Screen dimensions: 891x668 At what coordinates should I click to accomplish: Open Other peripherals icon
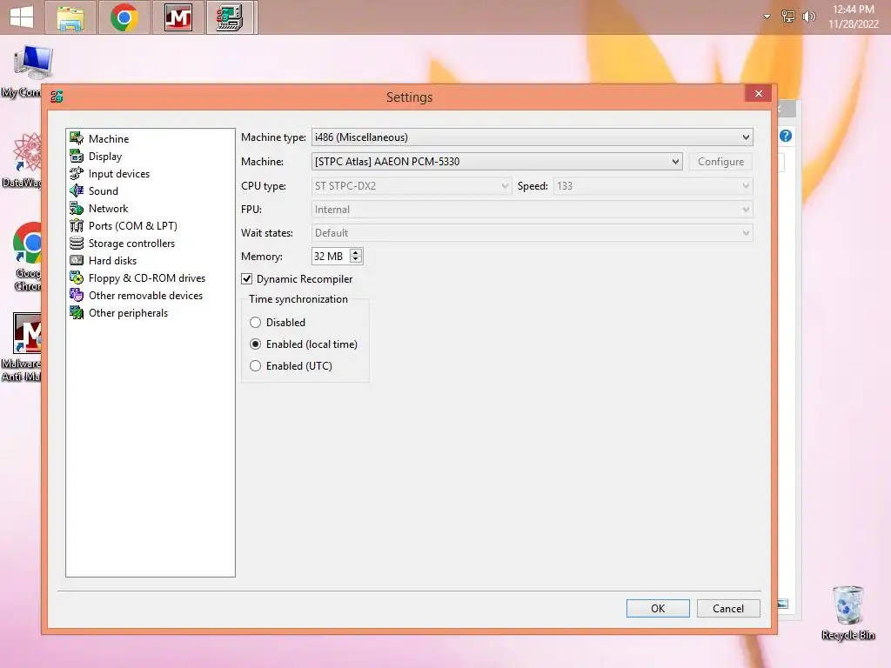coord(77,313)
